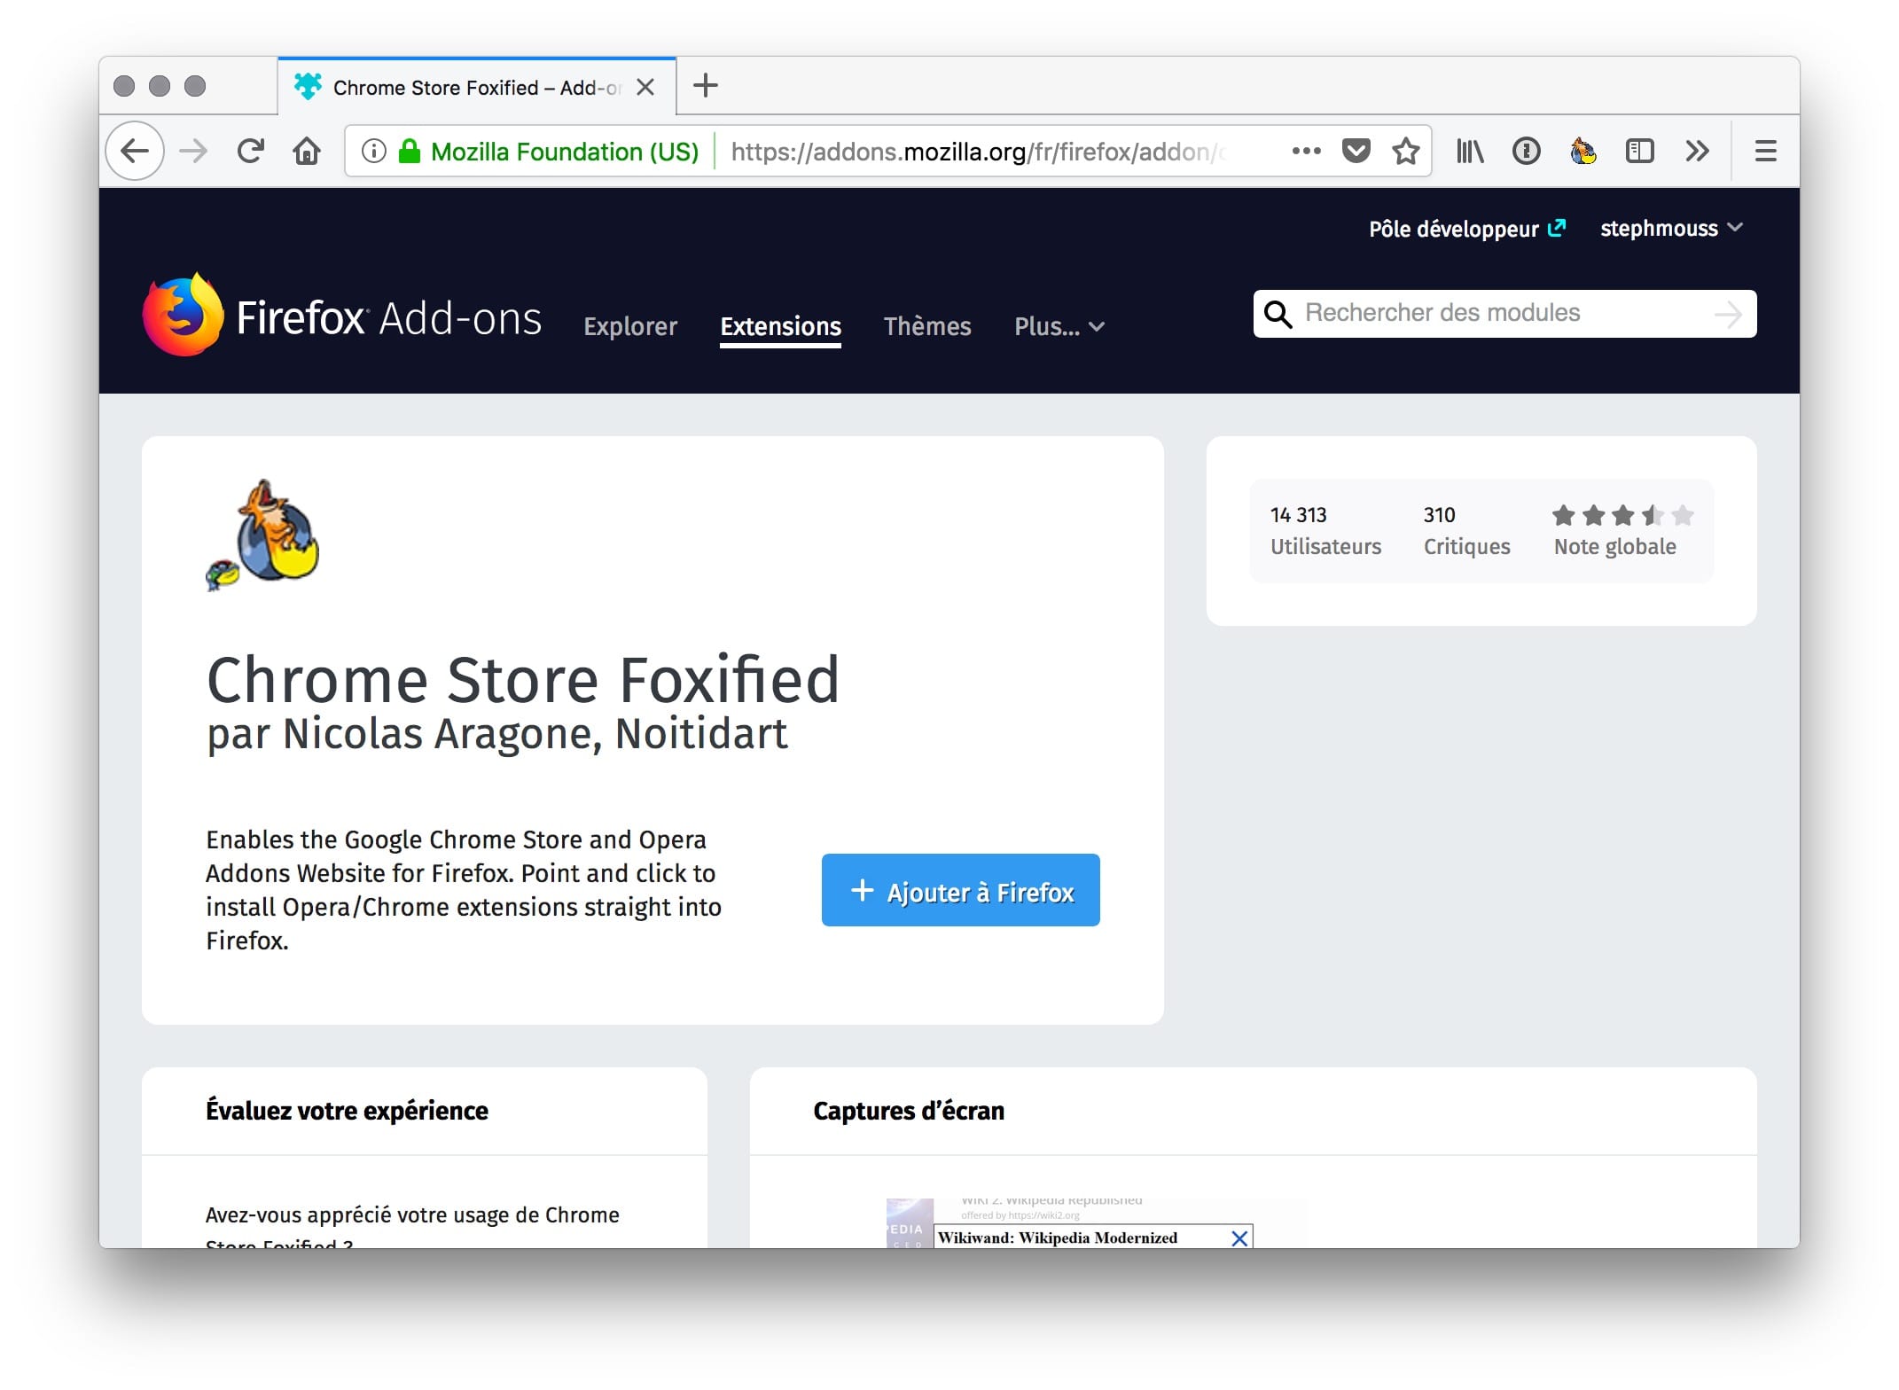
Task: Open the Firefox hamburger menu
Action: (1766, 152)
